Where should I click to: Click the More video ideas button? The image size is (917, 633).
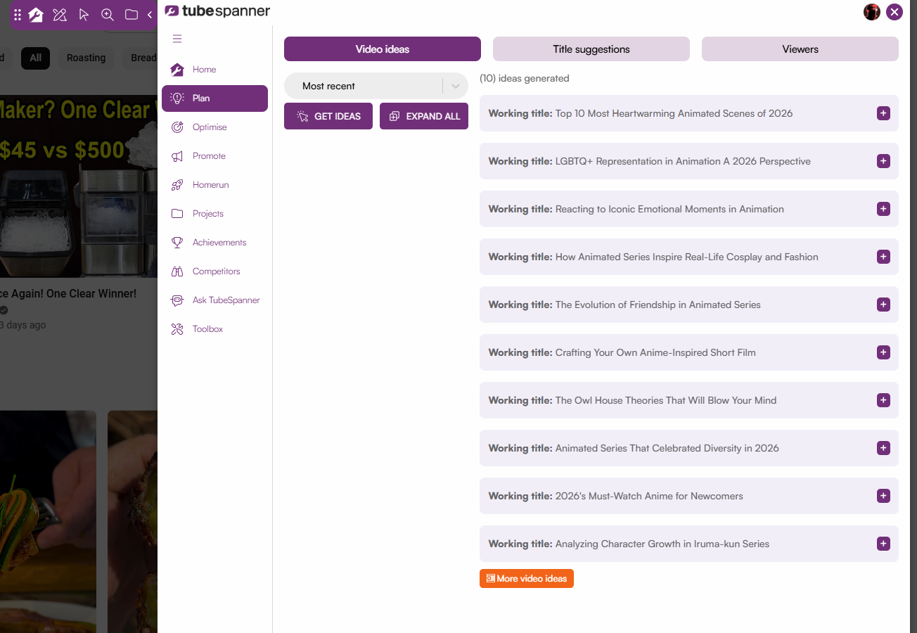pyautogui.click(x=527, y=578)
